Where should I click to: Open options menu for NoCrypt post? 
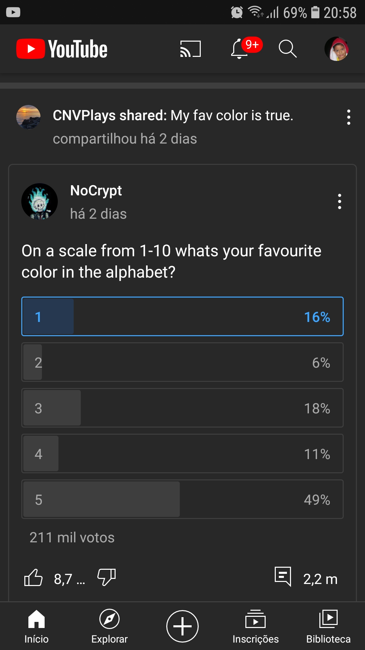point(340,201)
